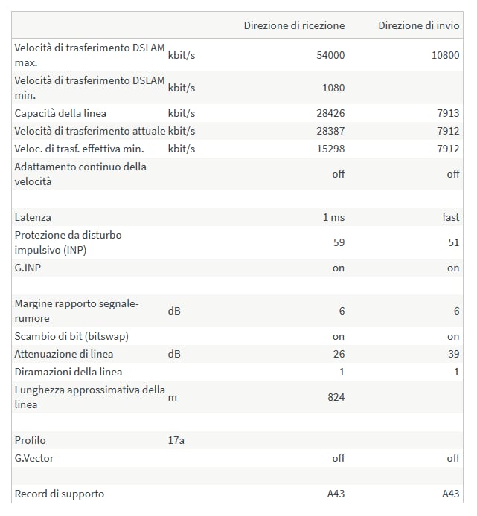
Task: Select the Adattamento continuo della velocità label
Action: click(80, 174)
